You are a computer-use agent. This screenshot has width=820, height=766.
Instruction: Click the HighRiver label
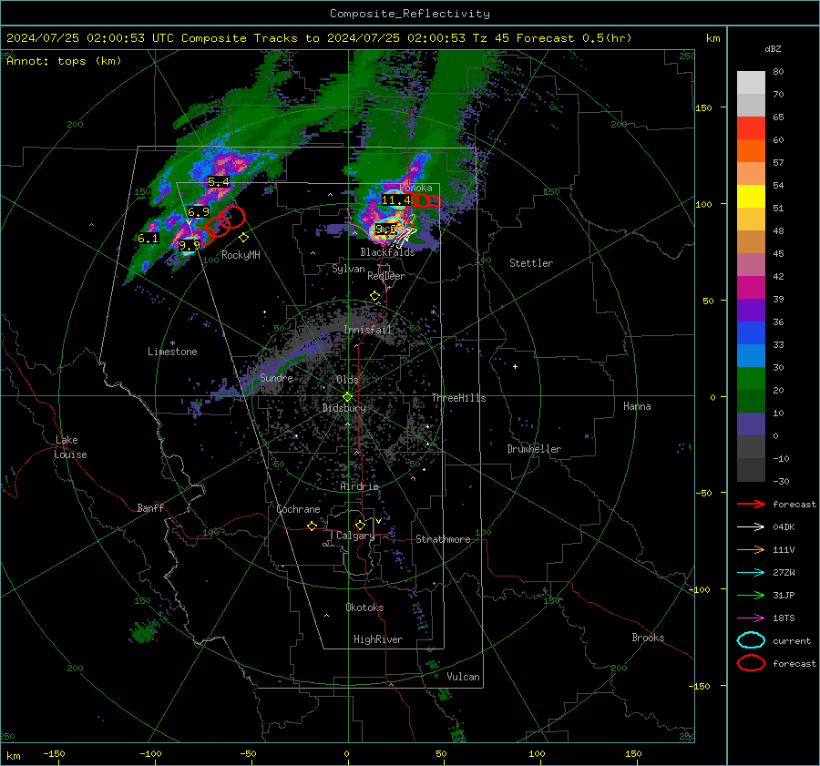(378, 639)
